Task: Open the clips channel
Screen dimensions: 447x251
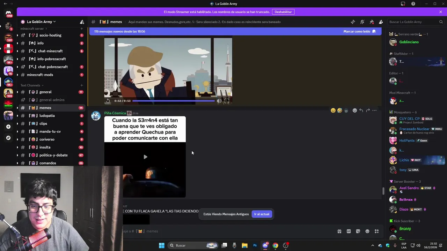Action: tap(52, 124)
